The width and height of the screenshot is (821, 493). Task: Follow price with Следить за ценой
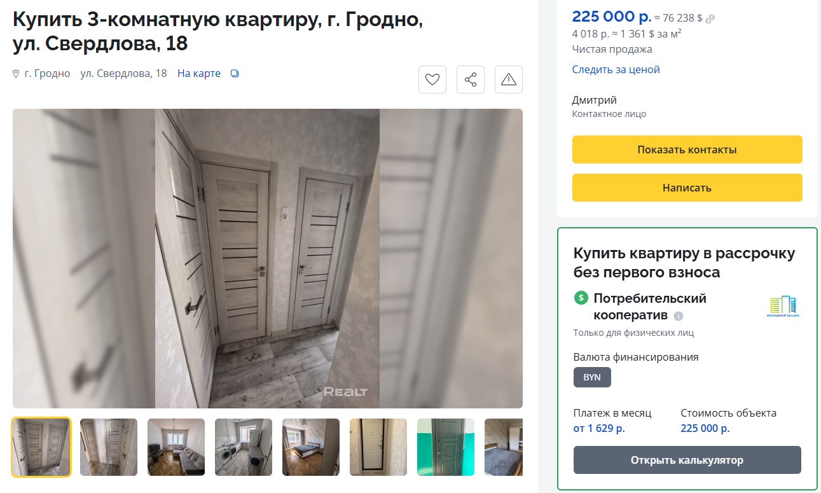point(616,69)
